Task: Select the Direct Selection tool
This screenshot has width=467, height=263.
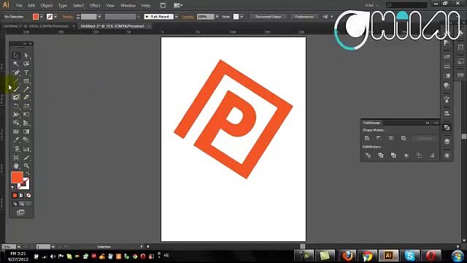Action: point(26,56)
